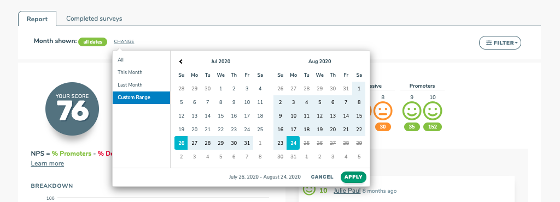The width and height of the screenshot is (560, 202).
Task: Apply the selected date range
Action: (354, 177)
